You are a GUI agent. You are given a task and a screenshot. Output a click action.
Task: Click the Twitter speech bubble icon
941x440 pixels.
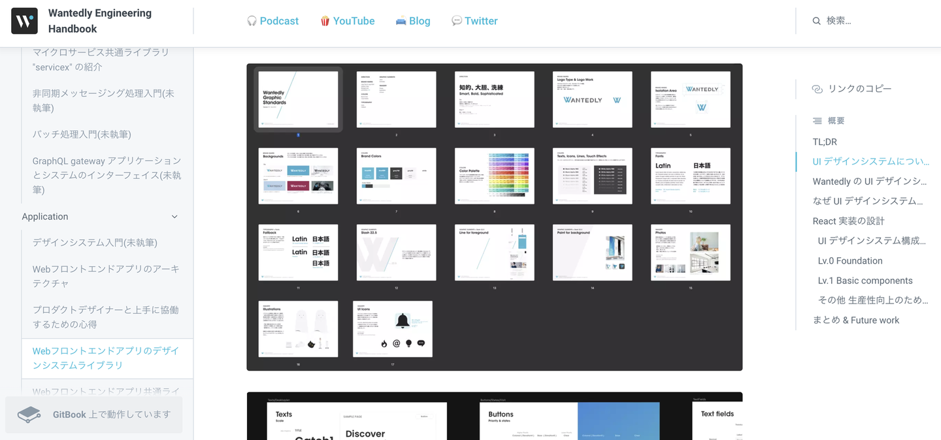coord(457,21)
